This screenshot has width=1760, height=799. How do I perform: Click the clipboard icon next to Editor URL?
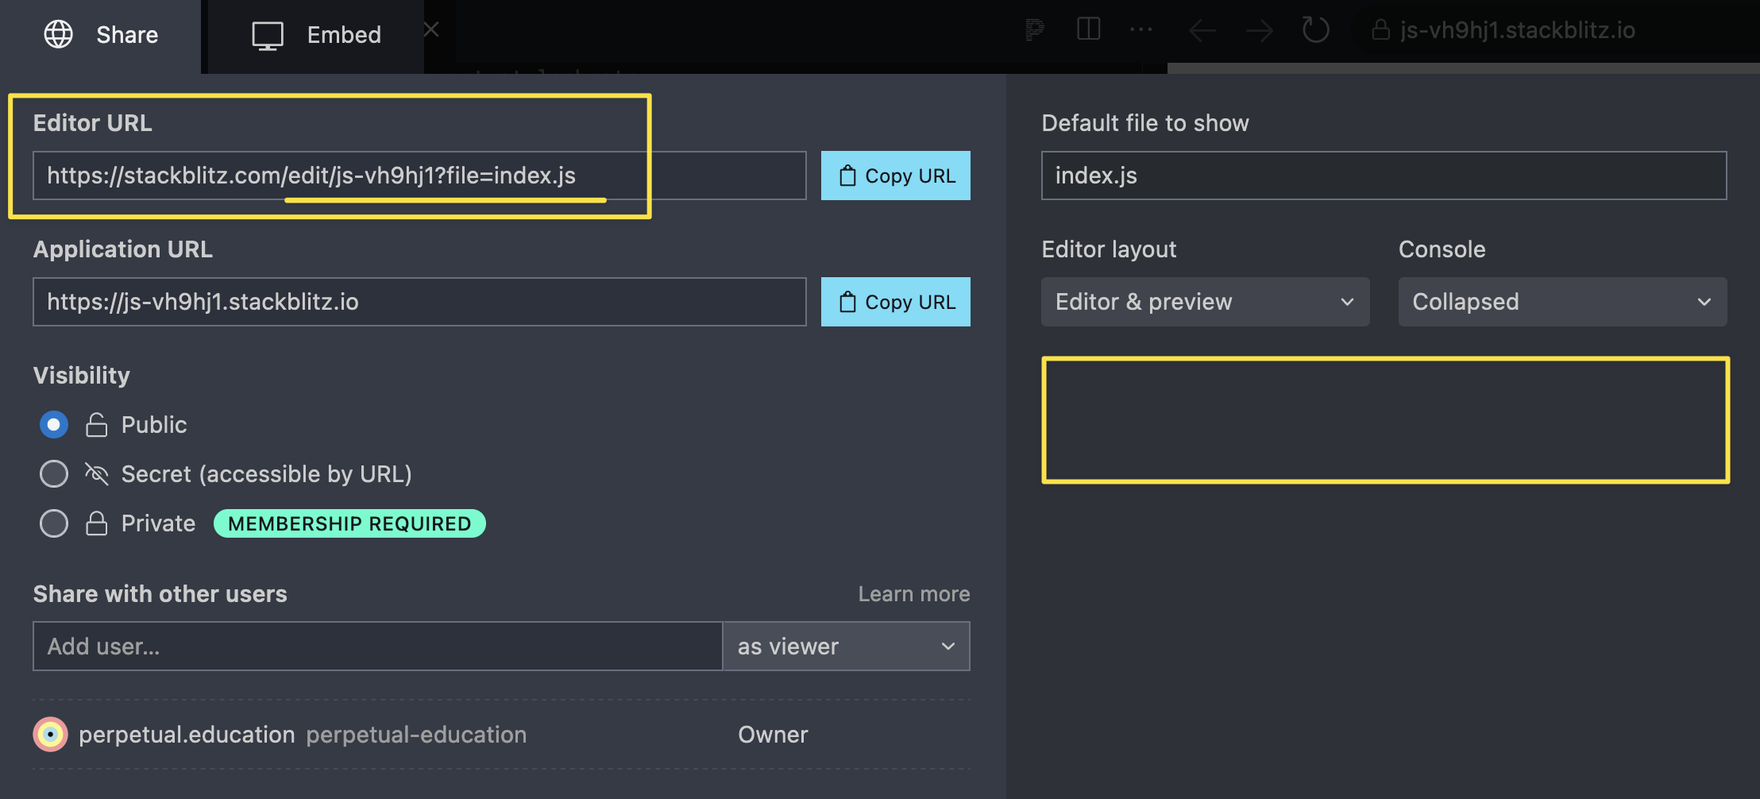[x=847, y=176]
